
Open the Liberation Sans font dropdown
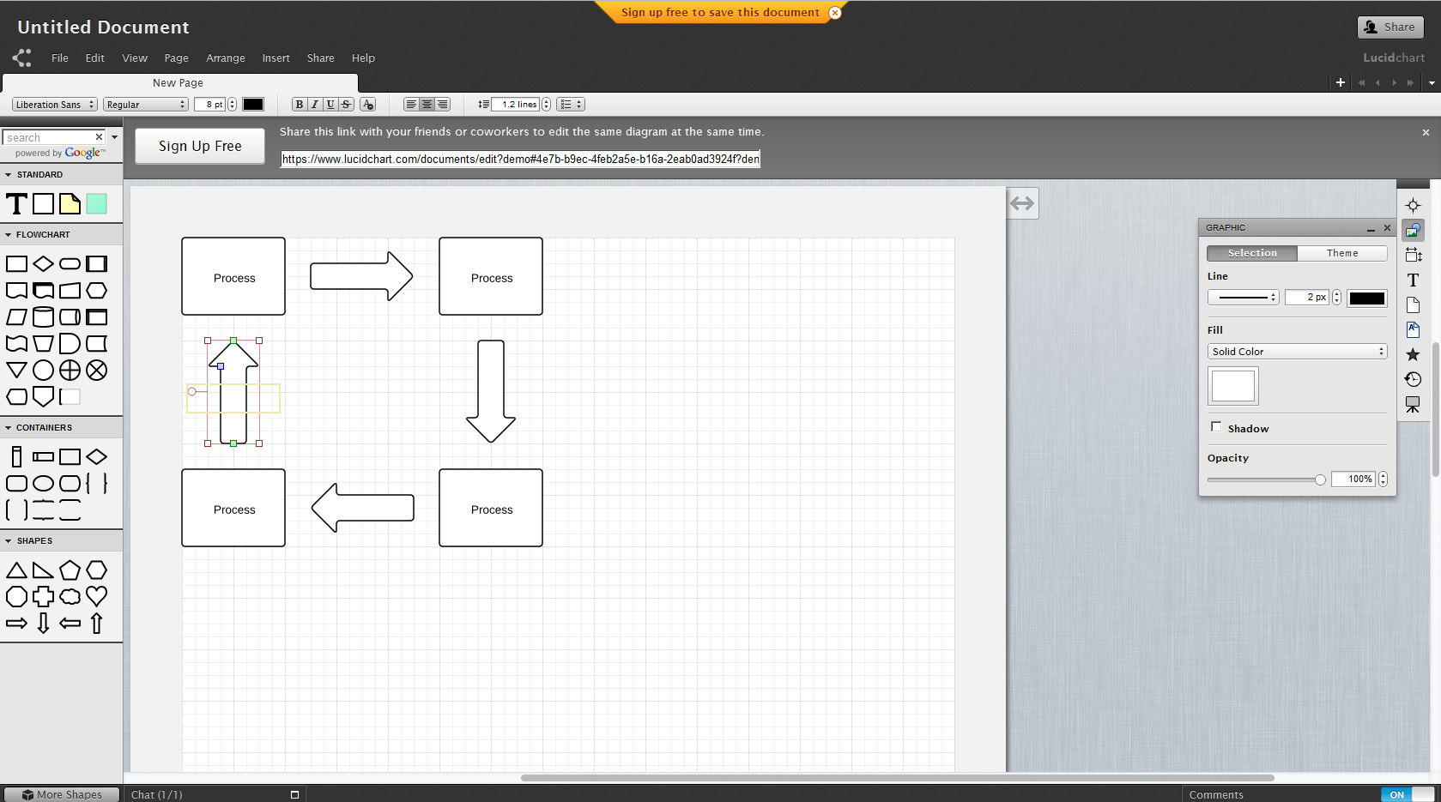pyautogui.click(x=54, y=105)
